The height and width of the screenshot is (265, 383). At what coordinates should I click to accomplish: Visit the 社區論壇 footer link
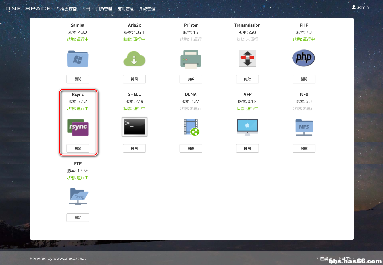(x=324, y=258)
